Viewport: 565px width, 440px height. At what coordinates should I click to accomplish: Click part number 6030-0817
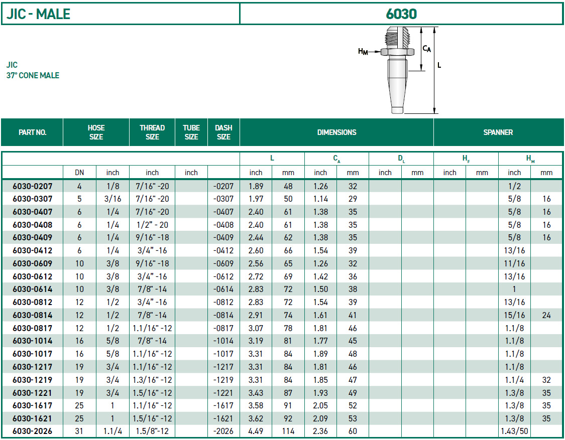(x=33, y=328)
